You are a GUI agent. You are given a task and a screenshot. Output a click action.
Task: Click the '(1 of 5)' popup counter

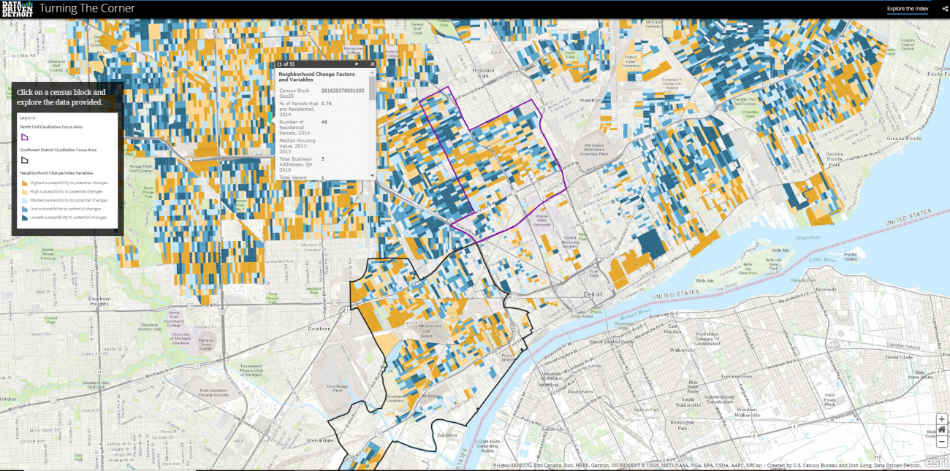click(x=286, y=64)
